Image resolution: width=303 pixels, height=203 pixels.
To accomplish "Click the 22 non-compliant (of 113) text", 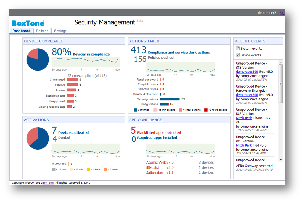I will point(87,76).
